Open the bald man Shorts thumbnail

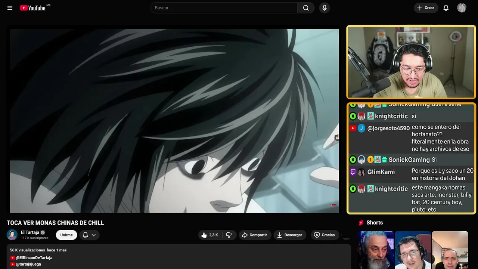tap(450, 250)
